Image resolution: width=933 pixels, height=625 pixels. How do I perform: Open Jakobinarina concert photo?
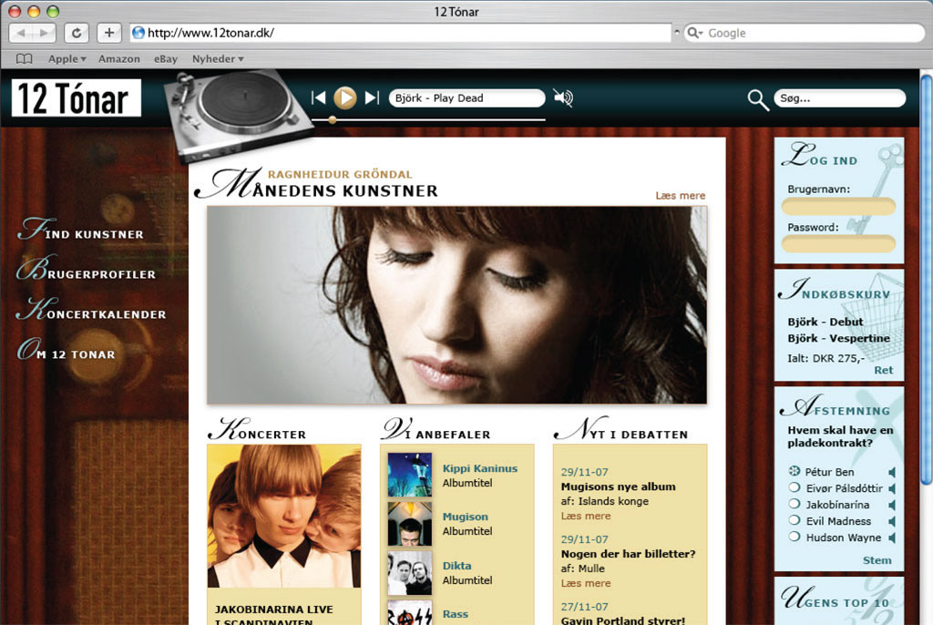pyautogui.click(x=284, y=517)
